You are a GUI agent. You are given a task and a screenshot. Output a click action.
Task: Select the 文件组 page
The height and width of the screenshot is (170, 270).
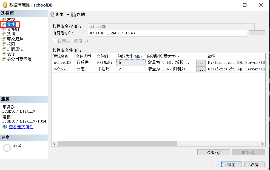click(x=13, y=29)
